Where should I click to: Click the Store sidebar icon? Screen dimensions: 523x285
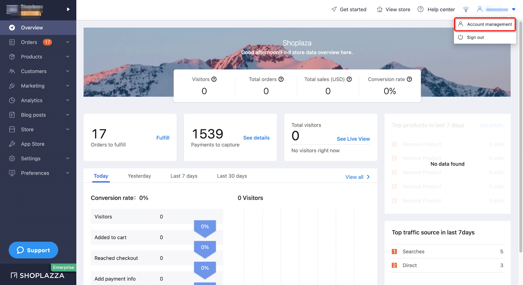pos(12,129)
